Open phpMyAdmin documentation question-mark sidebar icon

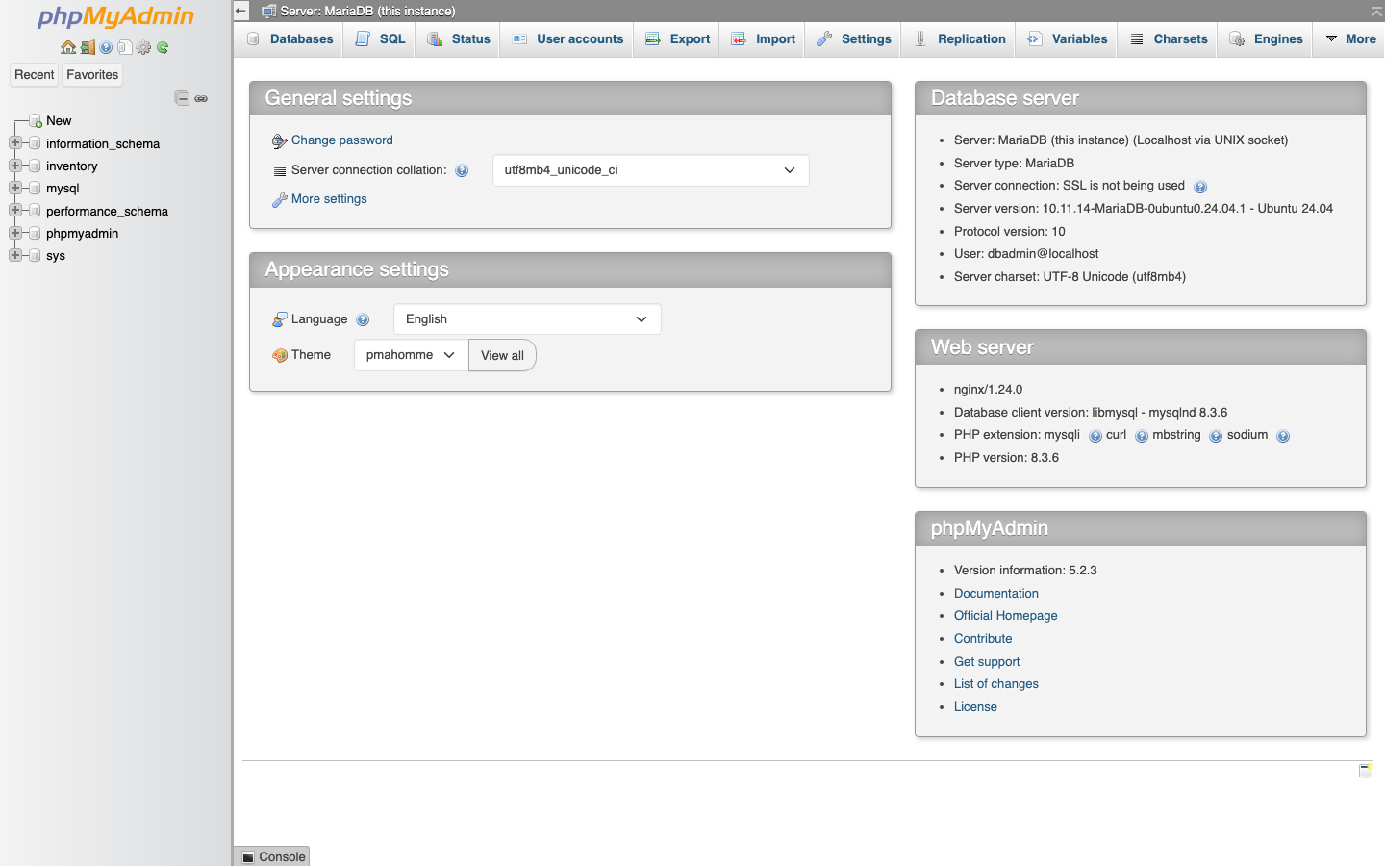106,47
